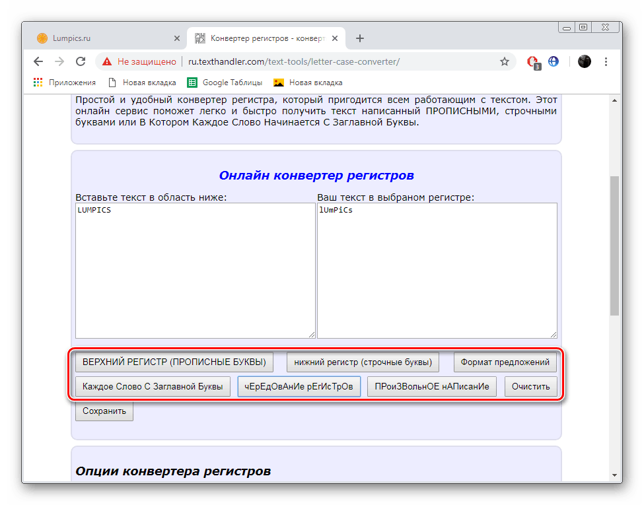Bookmark this page with the star icon

505,61
